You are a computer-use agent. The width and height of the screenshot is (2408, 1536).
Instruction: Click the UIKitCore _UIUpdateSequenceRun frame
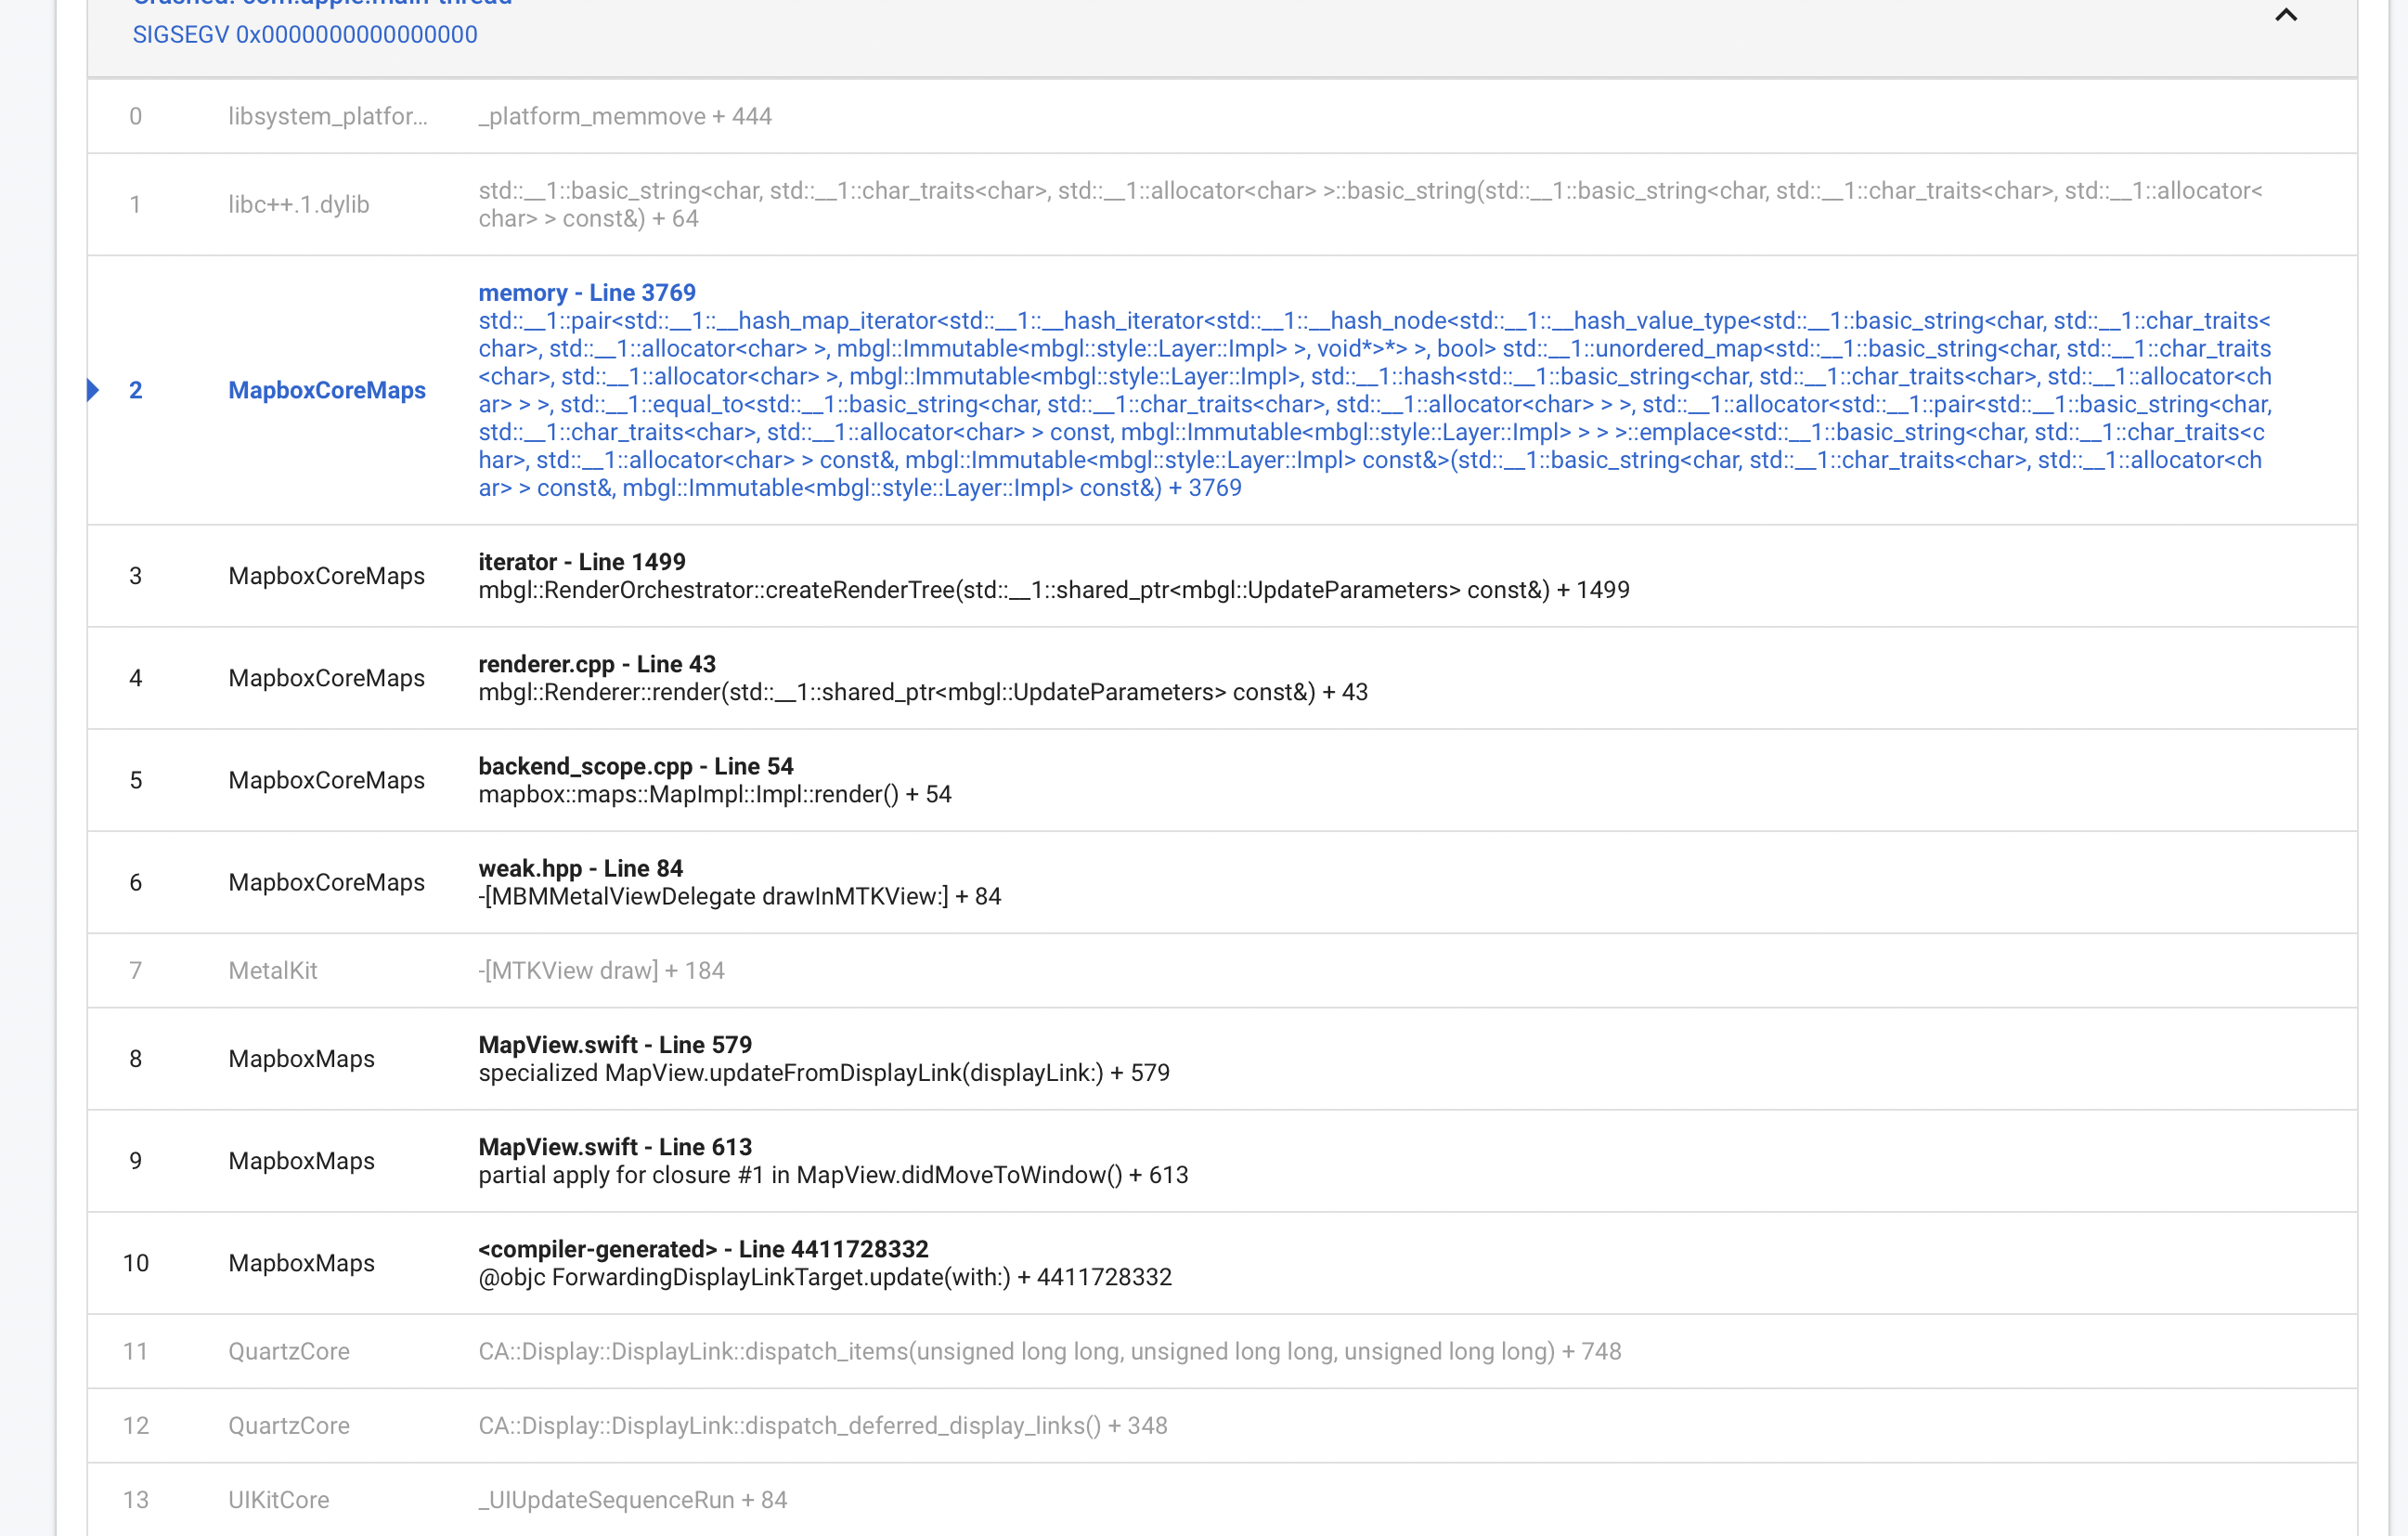click(x=632, y=1499)
